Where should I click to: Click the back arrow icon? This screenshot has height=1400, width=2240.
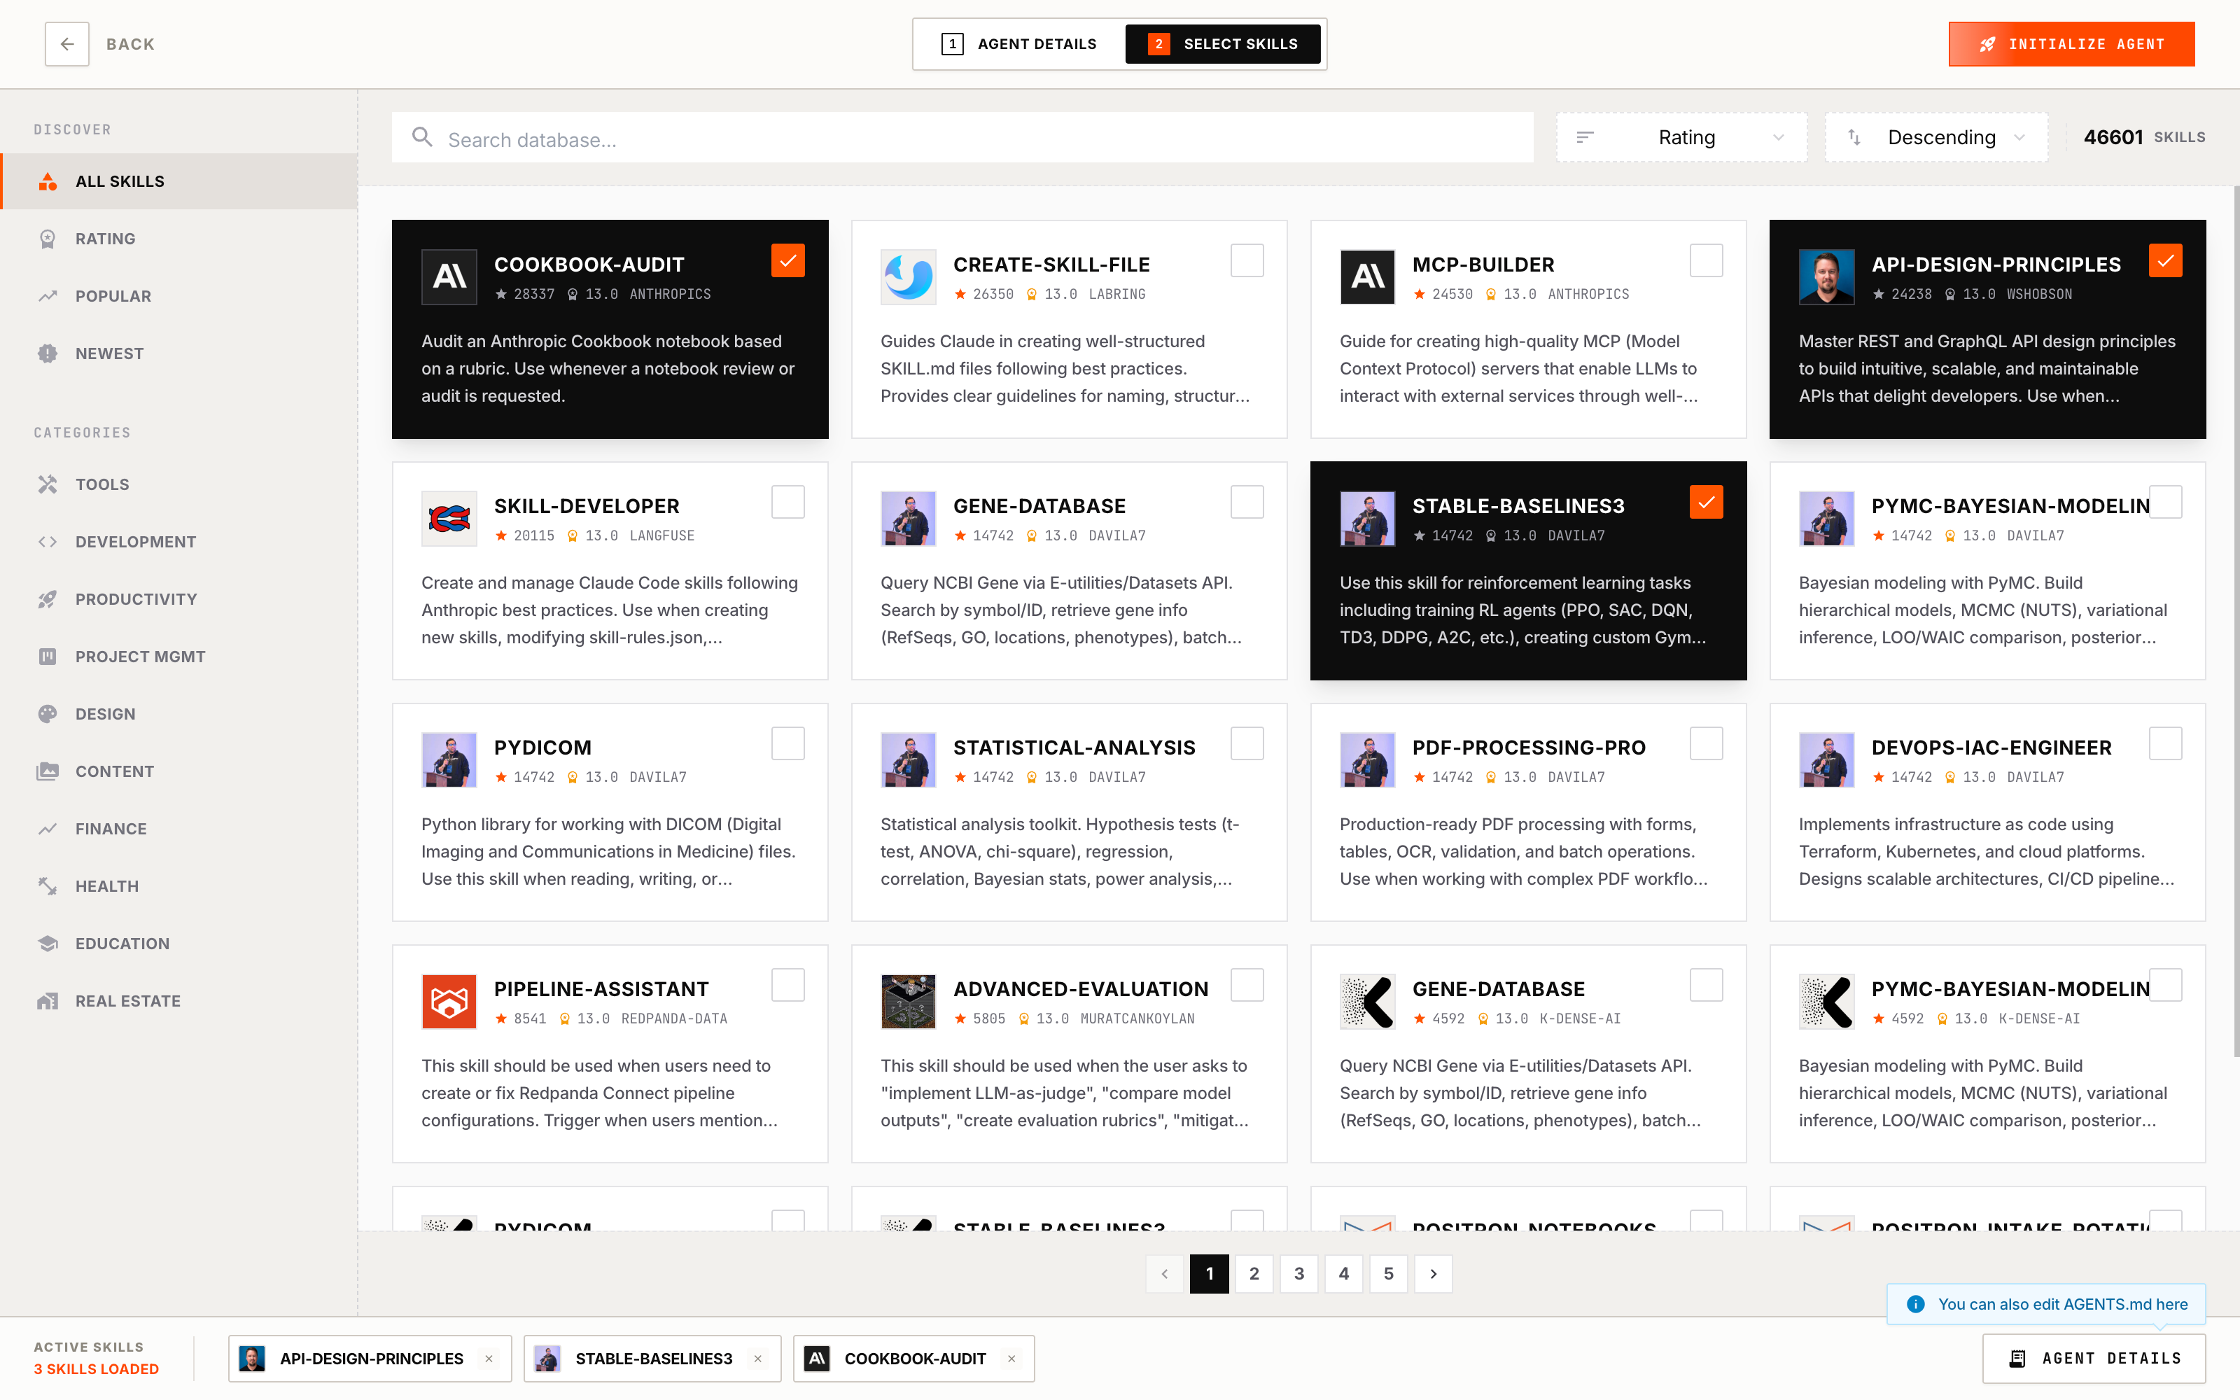(x=66, y=43)
